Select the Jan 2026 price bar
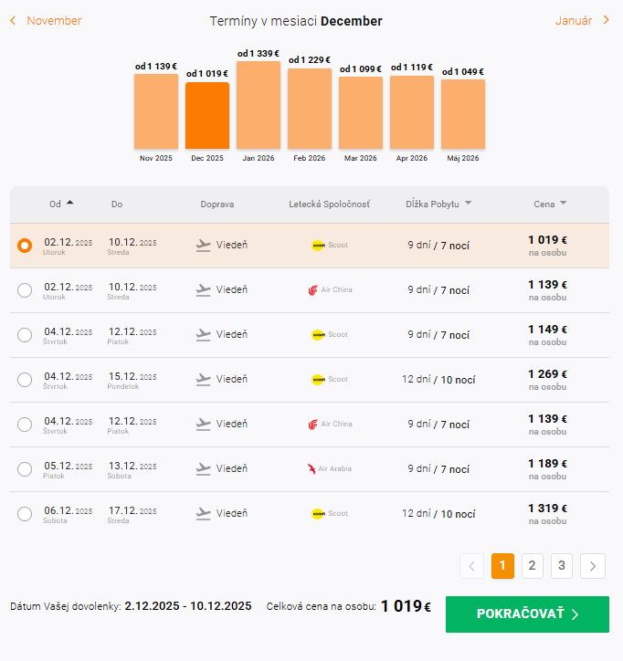 (259, 105)
